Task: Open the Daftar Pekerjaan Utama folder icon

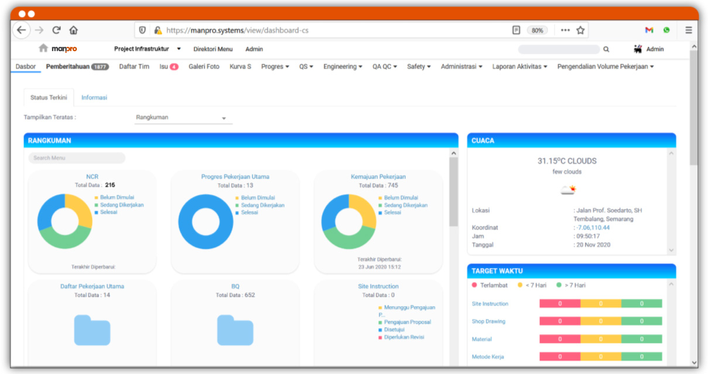Action: [x=92, y=330]
